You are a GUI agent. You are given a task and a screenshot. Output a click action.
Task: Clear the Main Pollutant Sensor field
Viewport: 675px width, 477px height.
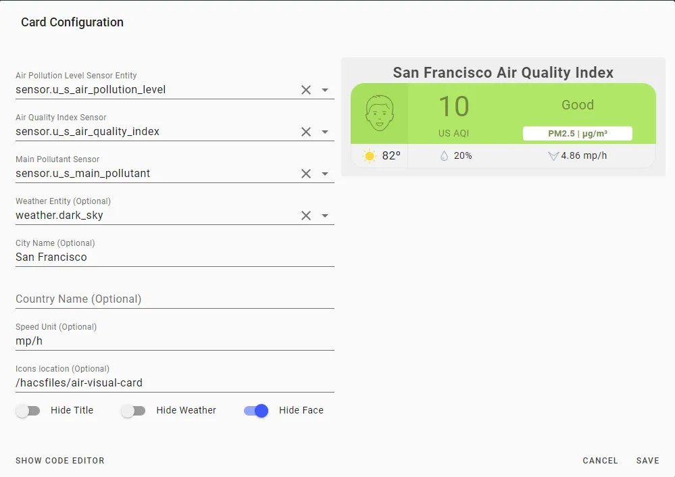[305, 174]
